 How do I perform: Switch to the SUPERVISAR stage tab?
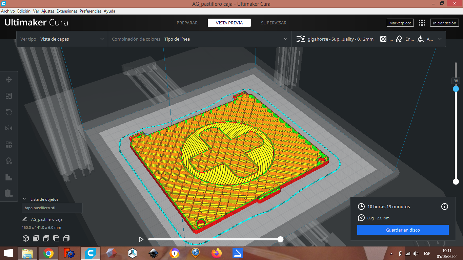pos(274,23)
